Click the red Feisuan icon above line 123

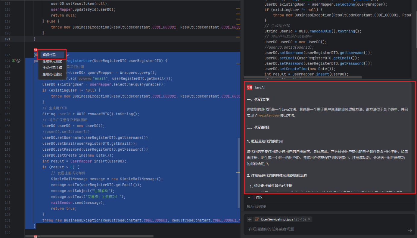(x=36, y=50)
